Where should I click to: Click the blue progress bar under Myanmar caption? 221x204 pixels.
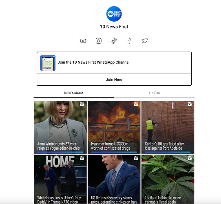[x=114, y=152]
